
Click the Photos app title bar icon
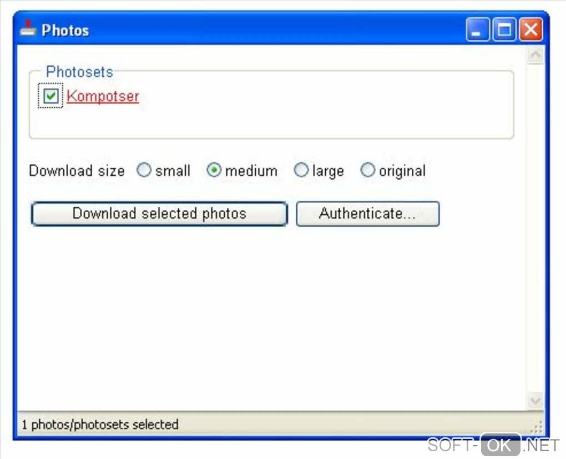[x=28, y=28]
